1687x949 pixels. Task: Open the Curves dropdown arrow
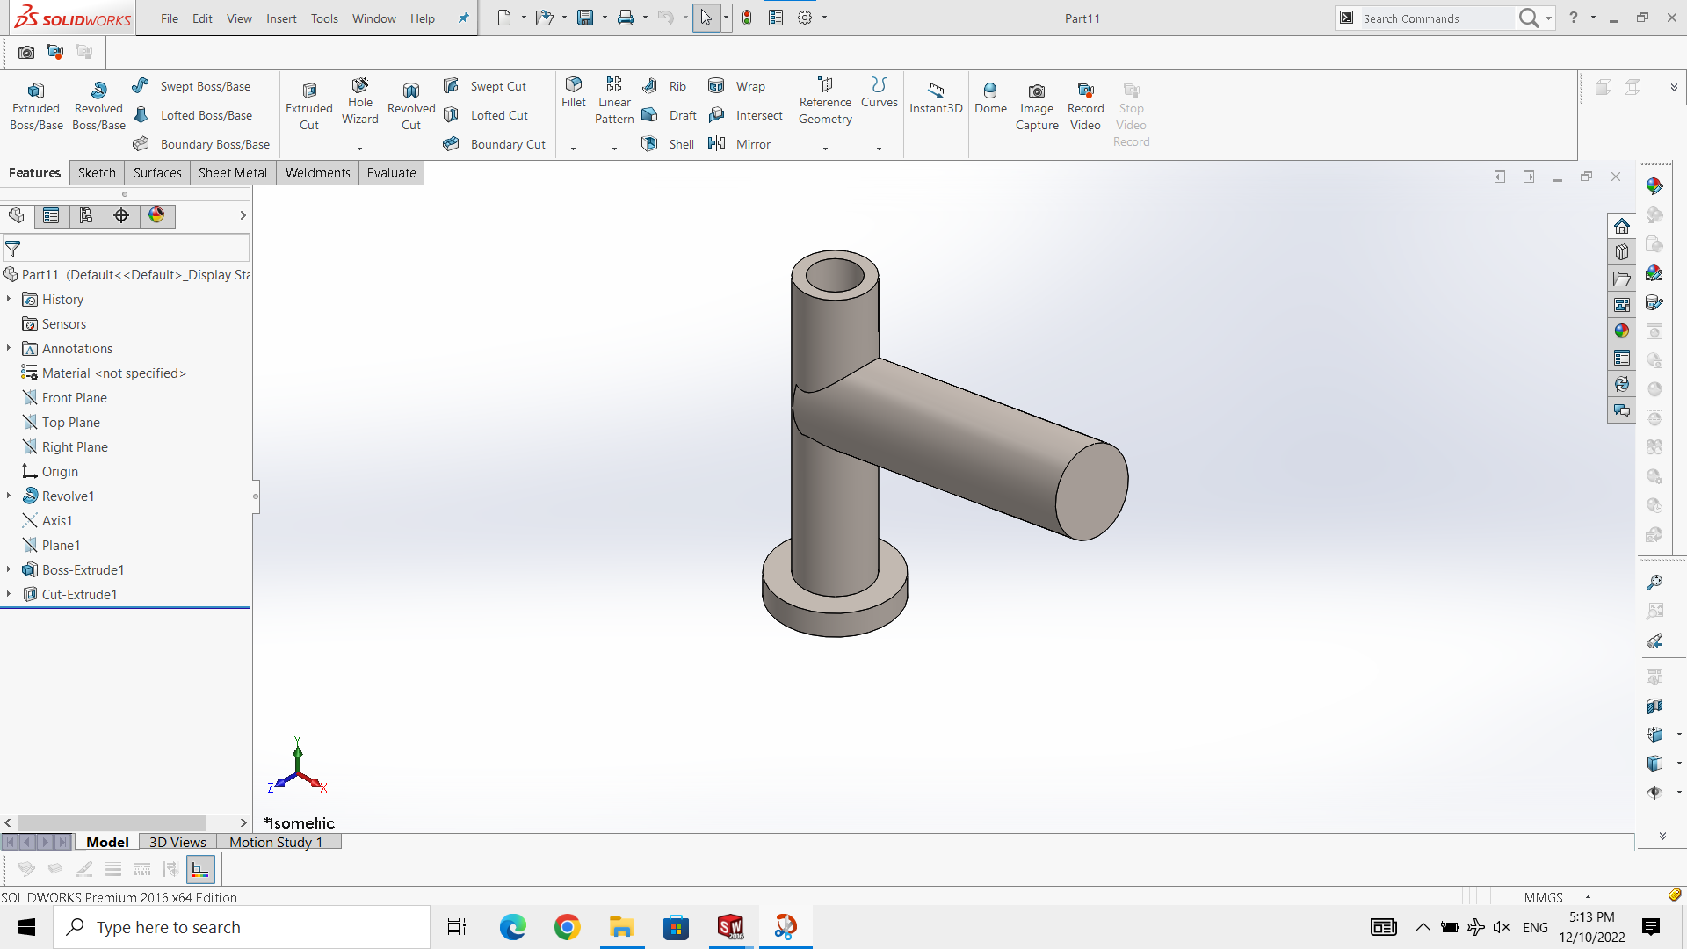[x=879, y=149]
